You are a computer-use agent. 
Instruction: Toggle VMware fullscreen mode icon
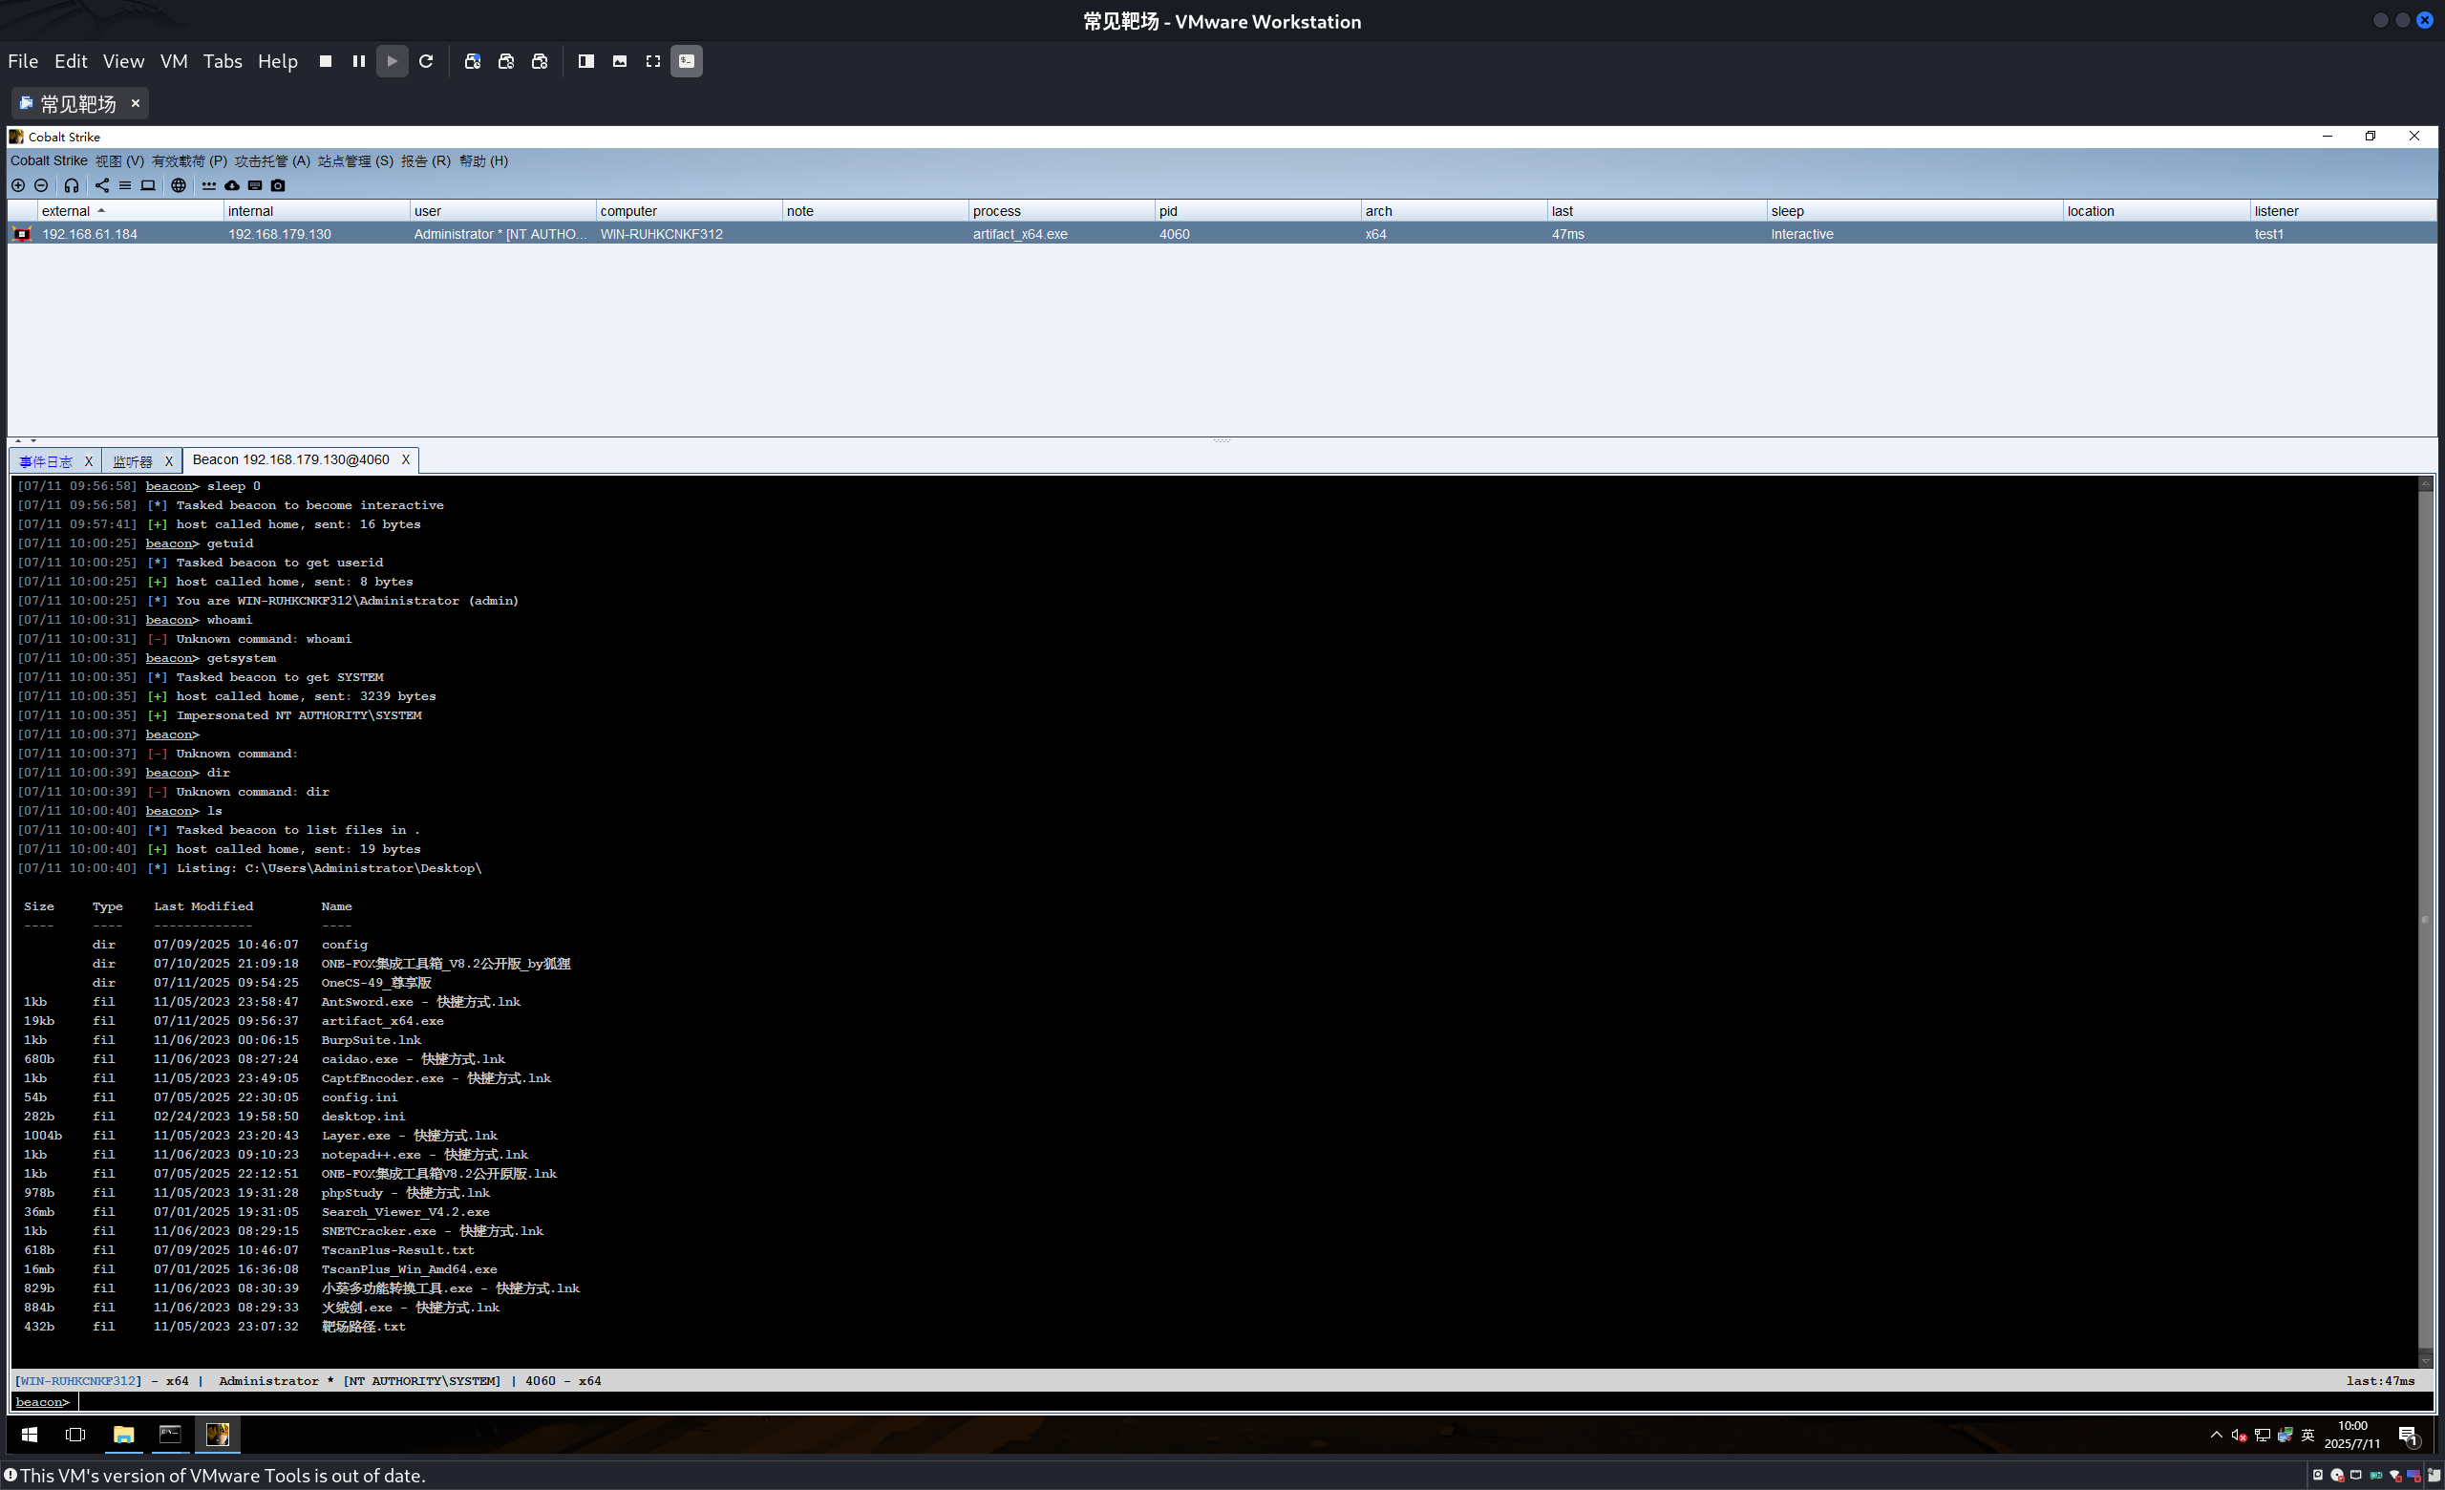tap(653, 61)
